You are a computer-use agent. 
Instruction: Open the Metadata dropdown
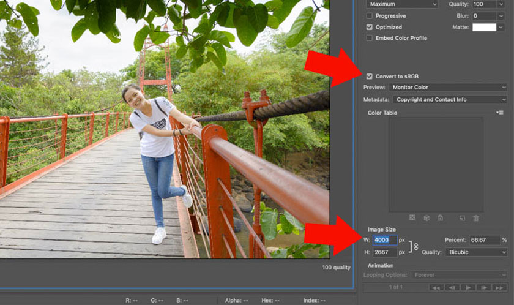pyautogui.click(x=450, y=99)
